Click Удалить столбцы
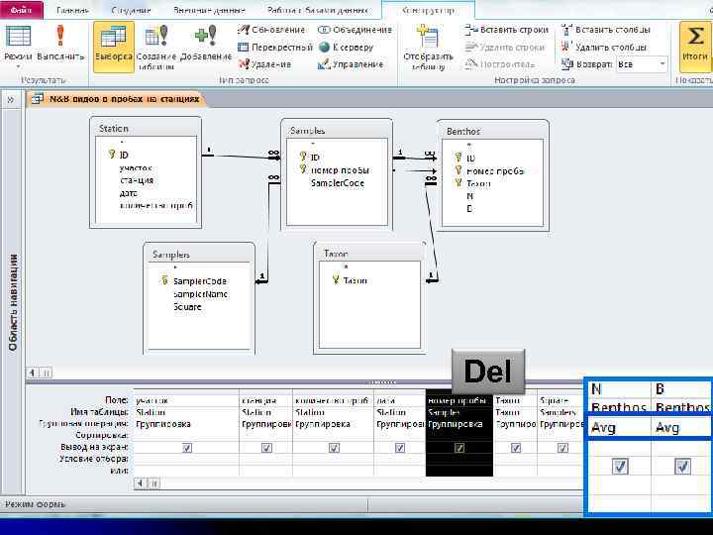The width and height of the screenshot is (713, 535). (x=604, y=47)
